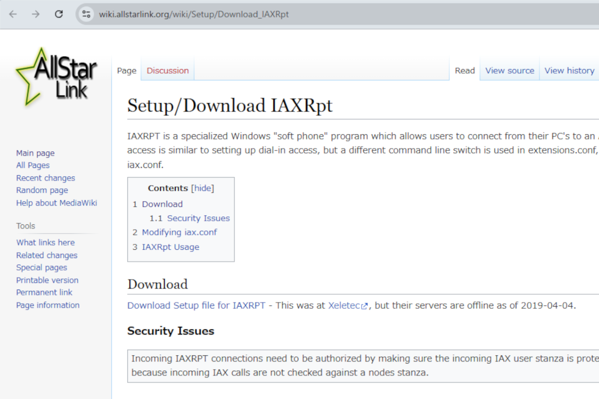The height and width of the screenshot is (399, 599).
Task: Click the external link icon beside Xeletec
Action: 365,306
